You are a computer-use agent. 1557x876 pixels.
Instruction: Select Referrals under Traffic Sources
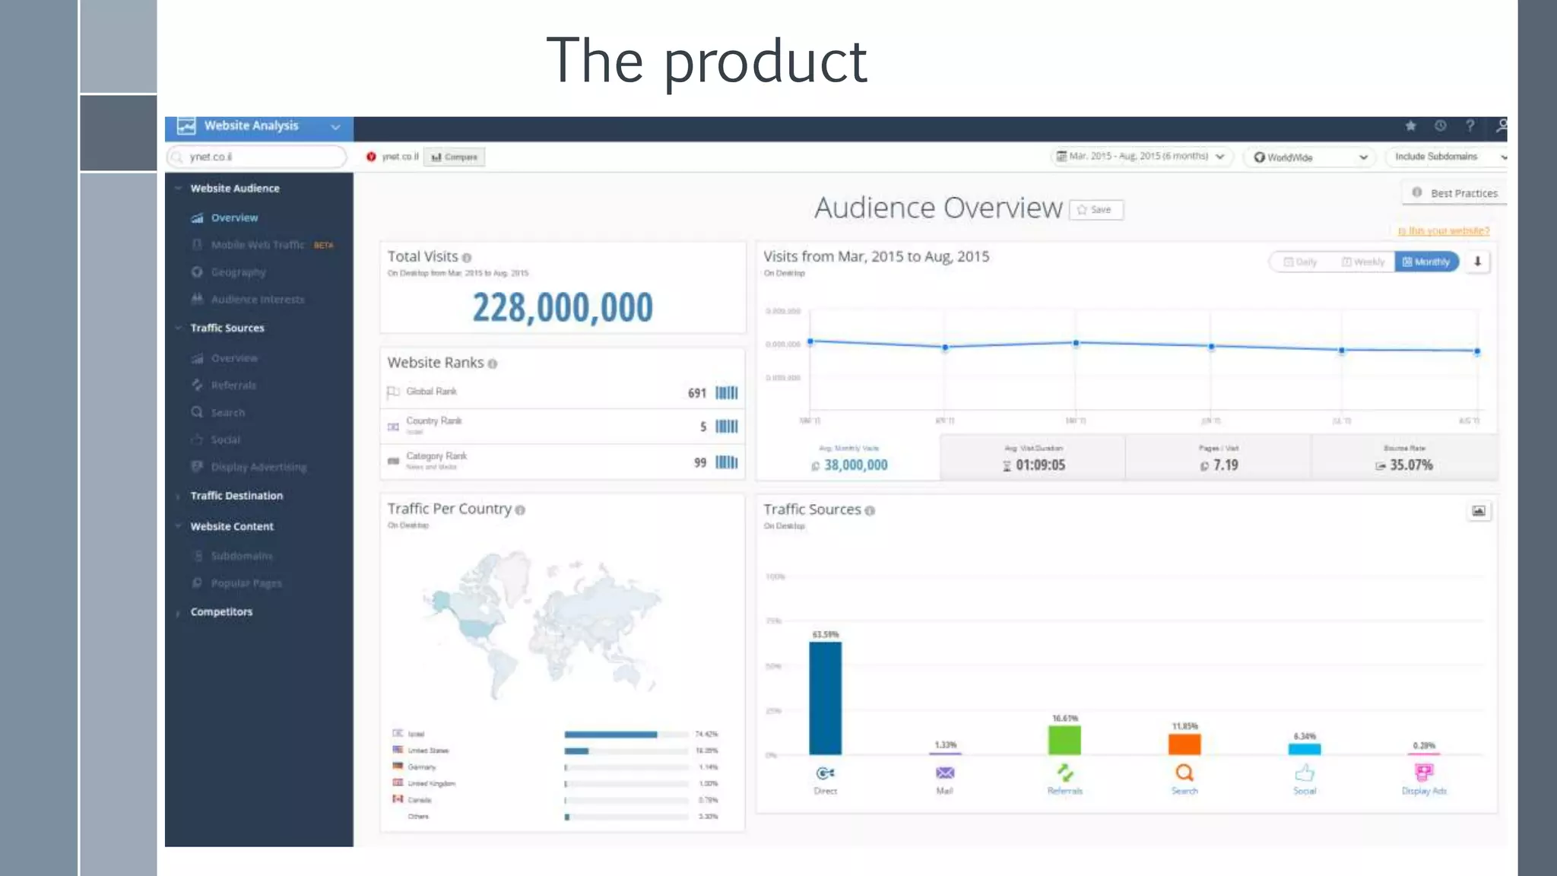pyautogui.click(x=233, y=386)
